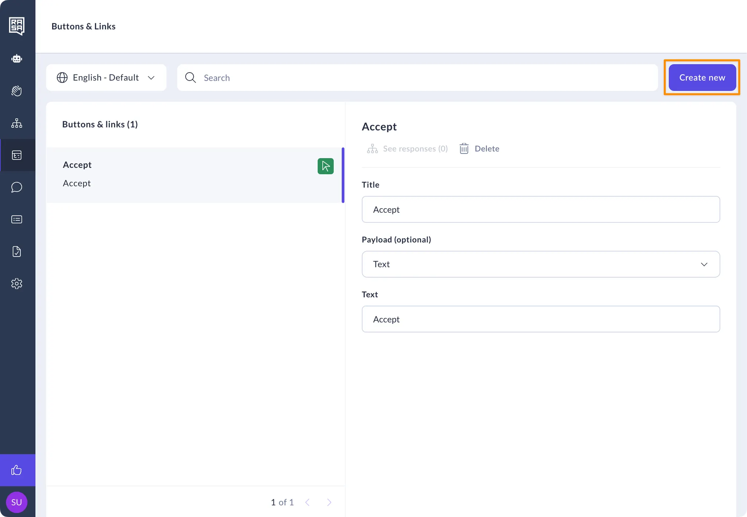
Task: Click the Title input field
Action: 541,209
